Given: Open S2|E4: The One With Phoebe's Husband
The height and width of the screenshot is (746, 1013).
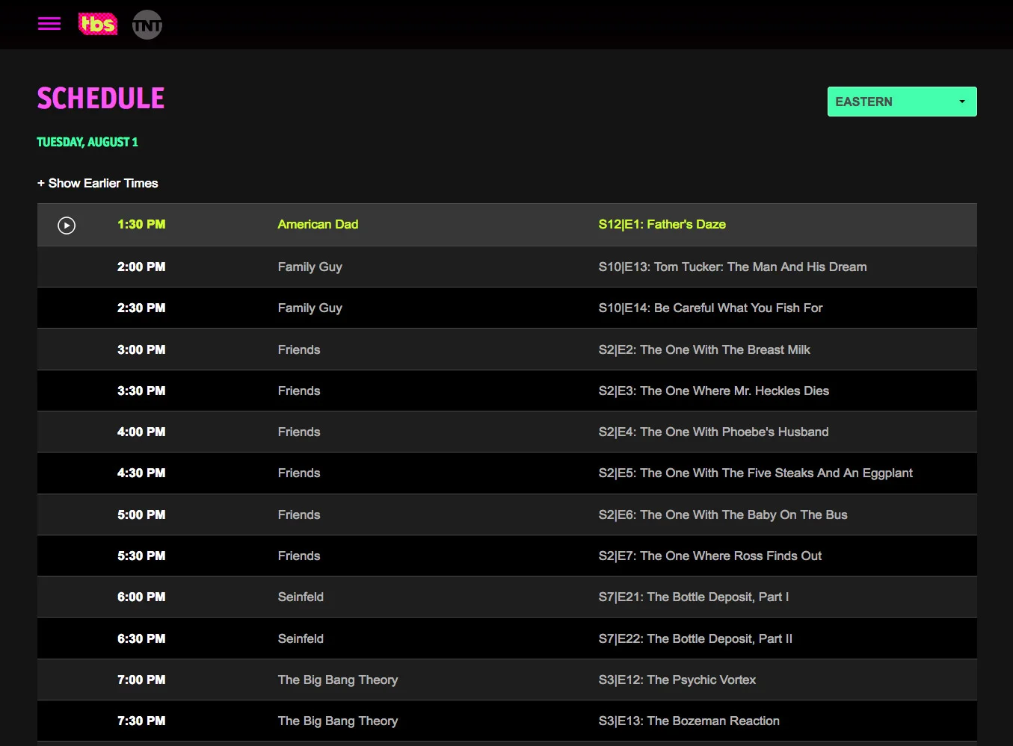Looking at the screenshot, I should click(713, 432).
